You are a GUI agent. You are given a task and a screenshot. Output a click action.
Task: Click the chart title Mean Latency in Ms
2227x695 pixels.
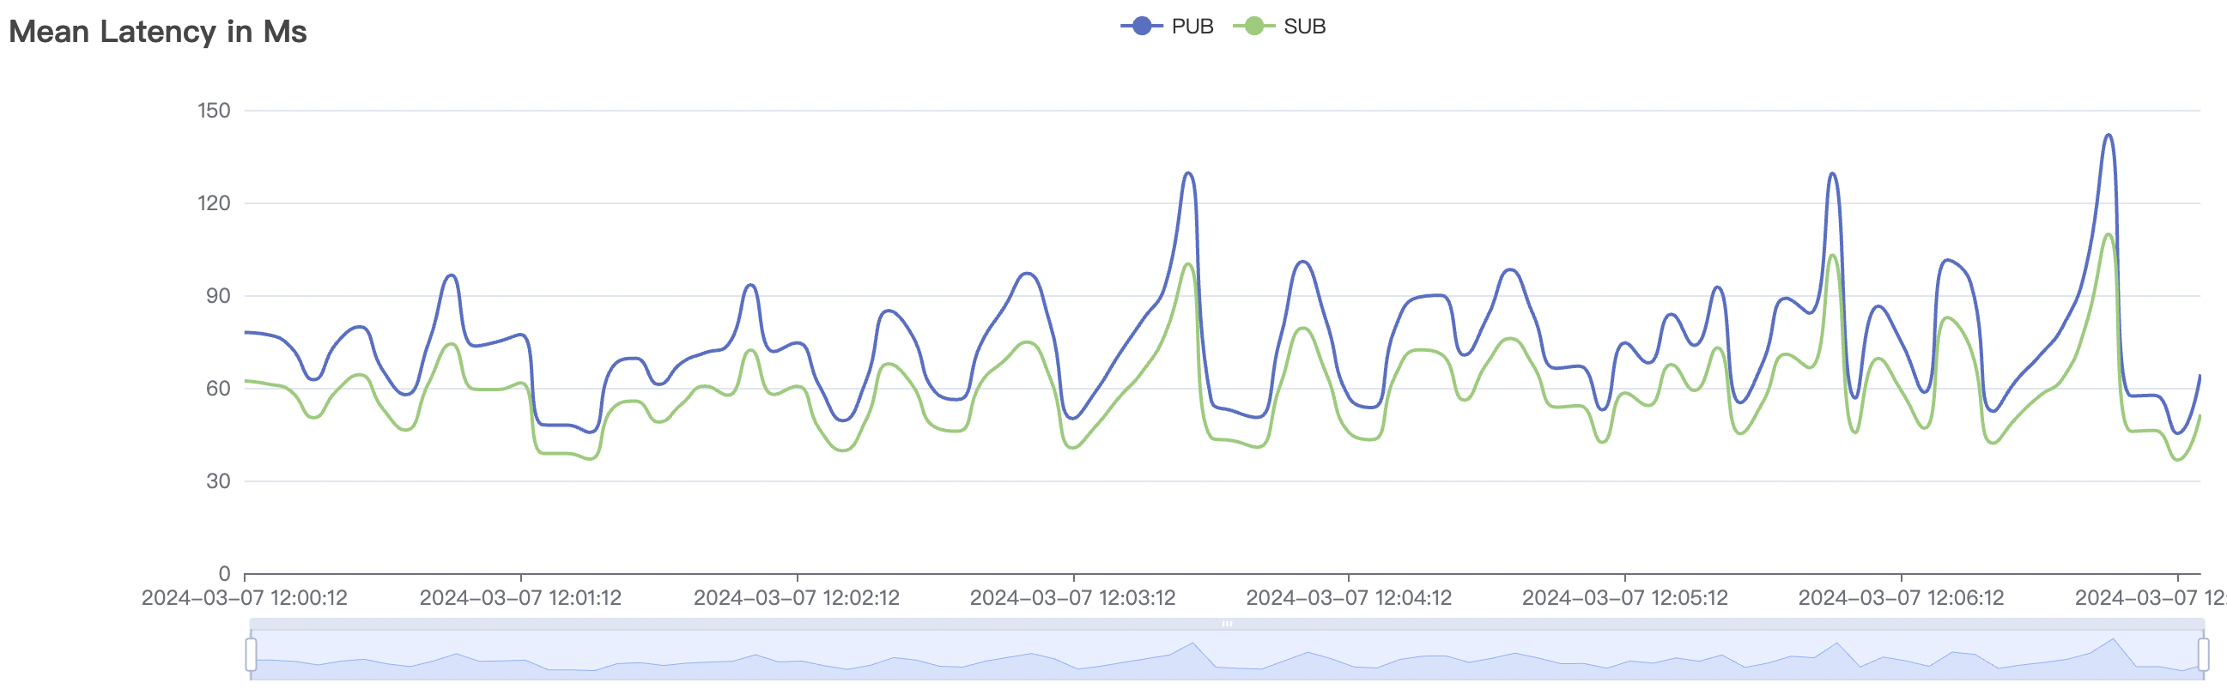(x=158, y=32)
